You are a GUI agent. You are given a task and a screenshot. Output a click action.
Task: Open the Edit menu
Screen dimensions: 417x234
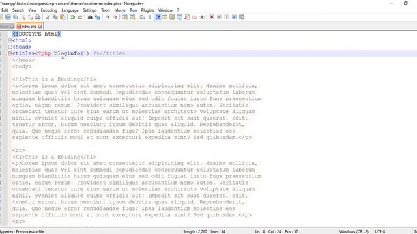(5, 10)
